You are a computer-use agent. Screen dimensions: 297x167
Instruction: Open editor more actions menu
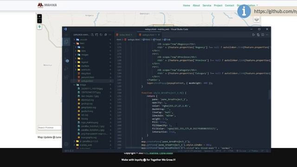coord(267,35)
